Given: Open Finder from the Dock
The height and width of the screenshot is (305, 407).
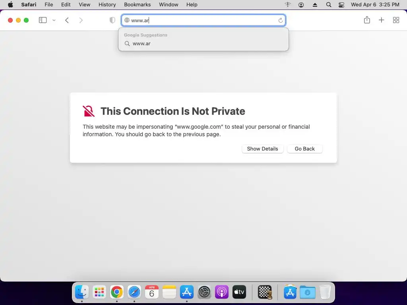Looking at the screenshot, I should coord(82,292).
